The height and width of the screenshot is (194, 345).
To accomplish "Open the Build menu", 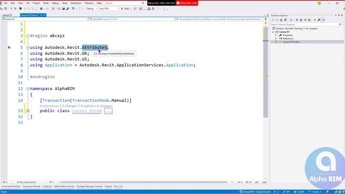I will point(46,3).
